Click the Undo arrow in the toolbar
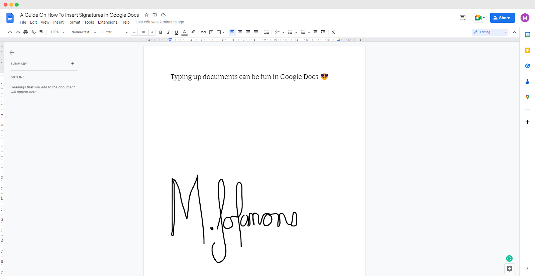 (x=10, y=32)
